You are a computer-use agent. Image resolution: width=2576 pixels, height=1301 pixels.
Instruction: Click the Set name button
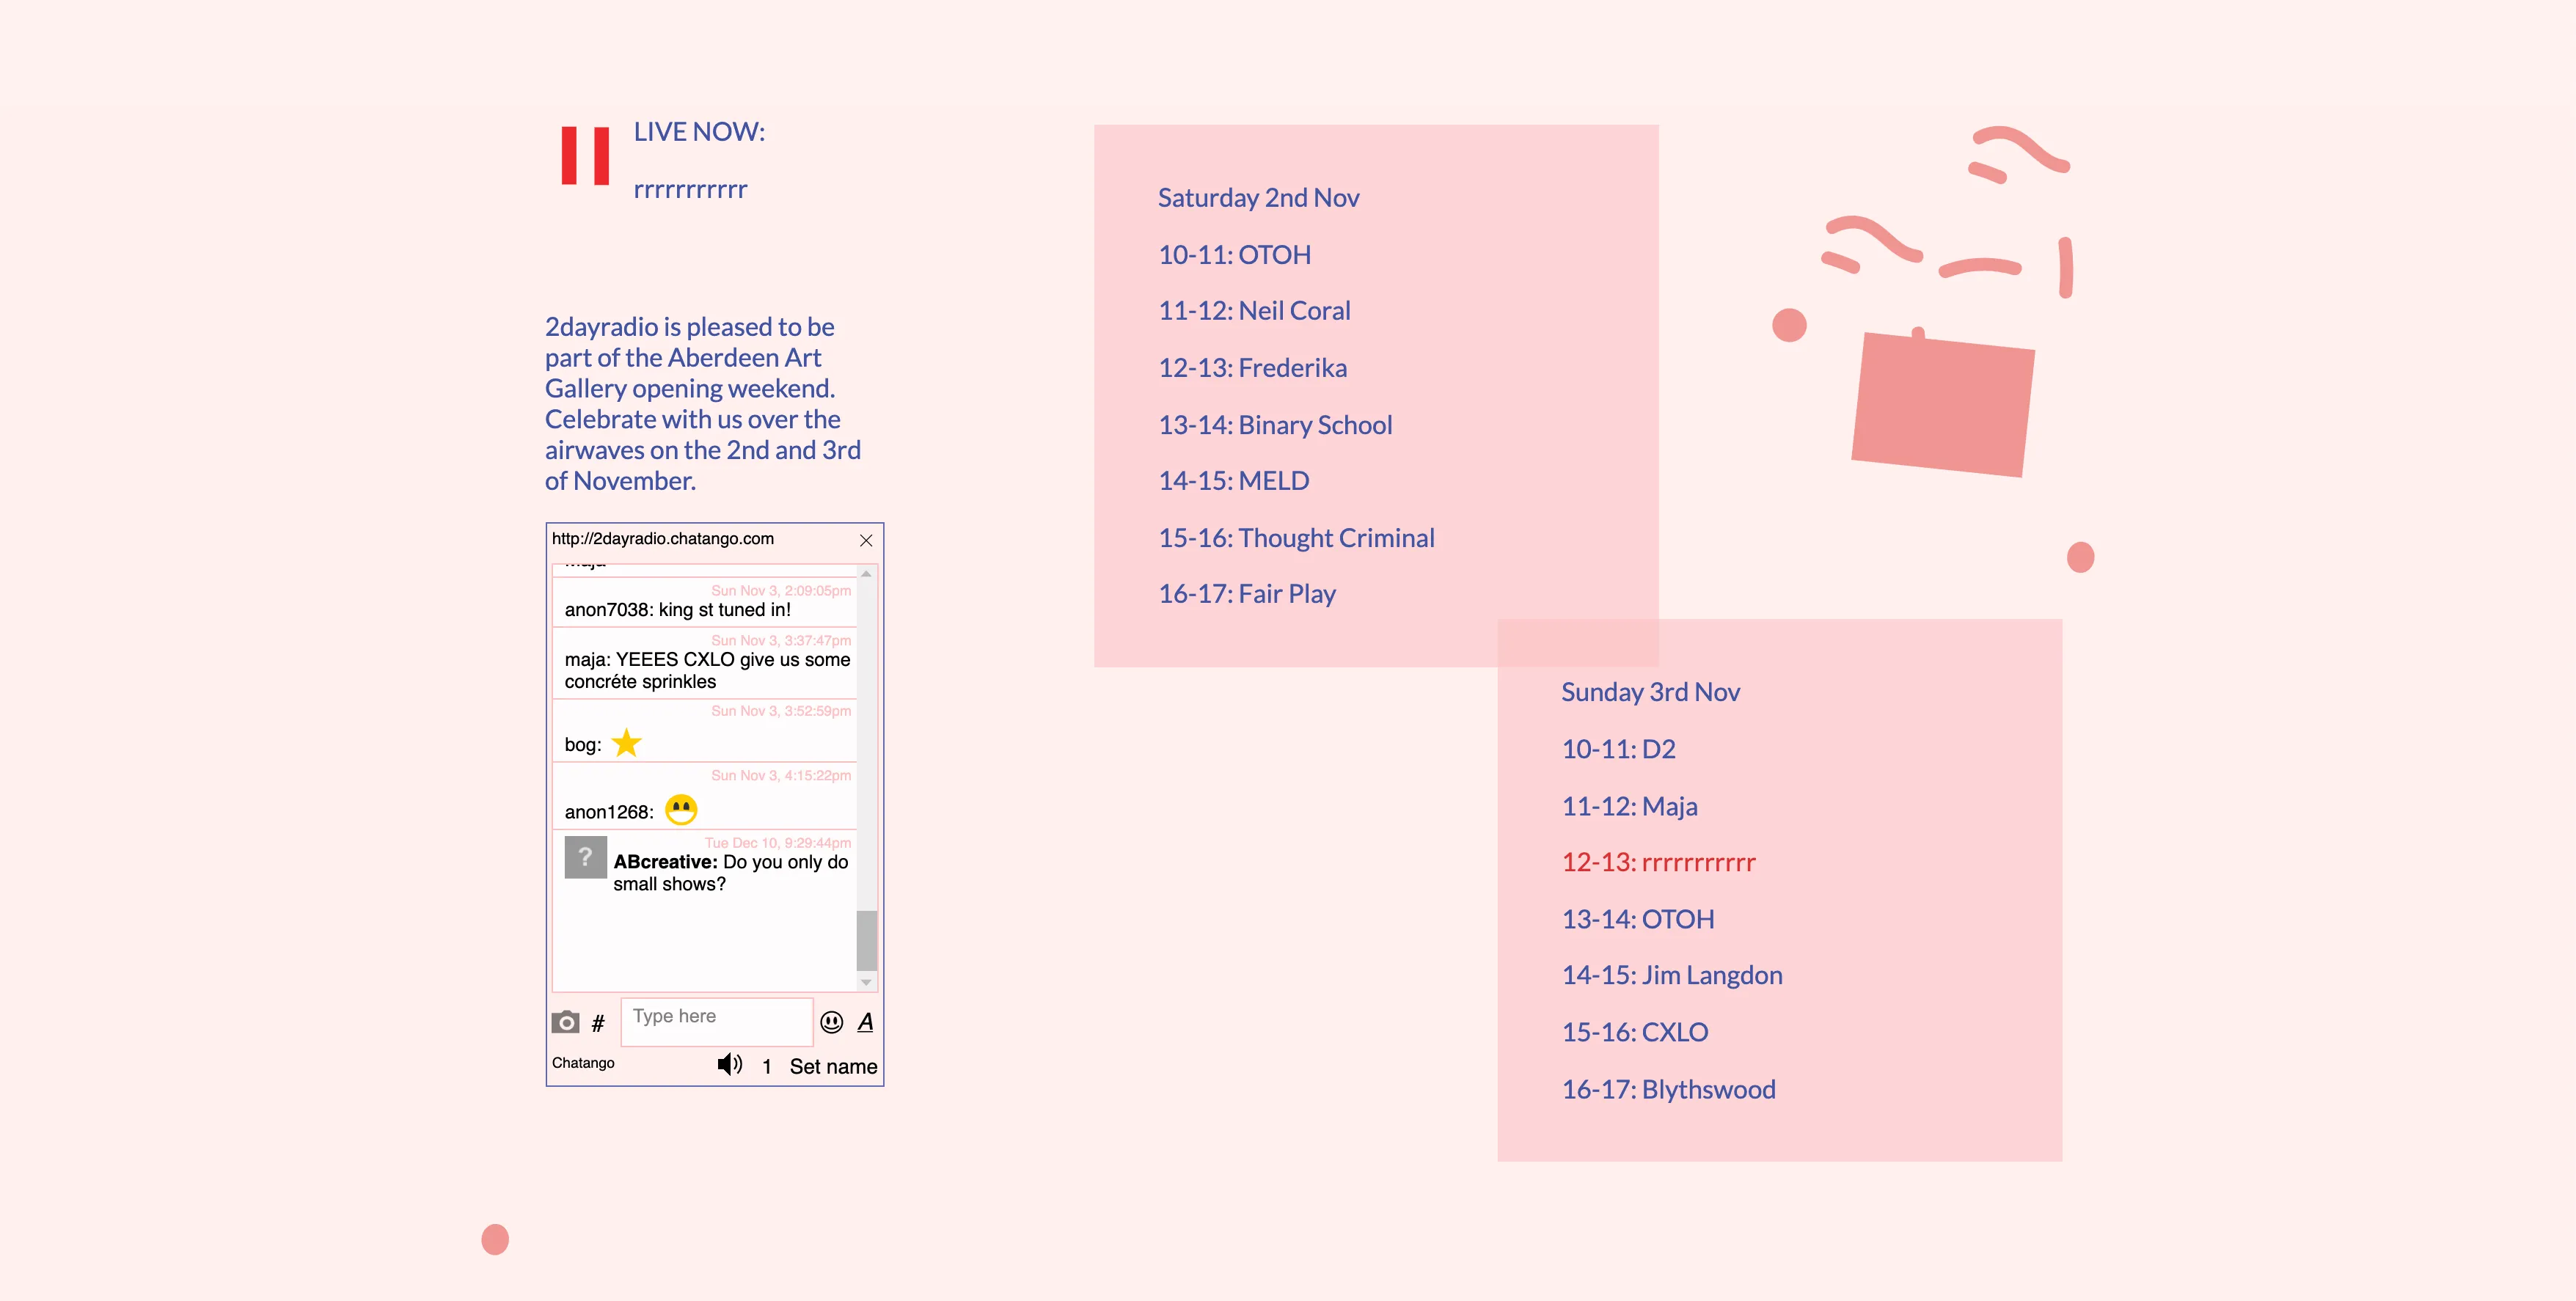[833, 1065]
